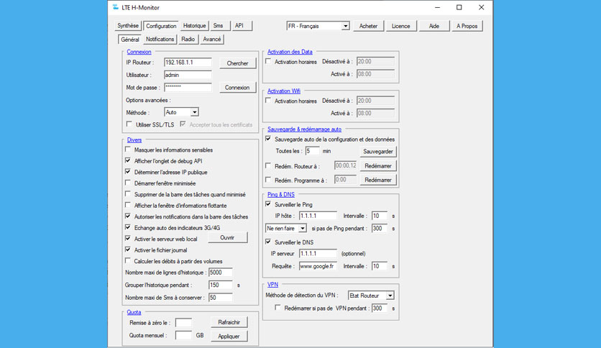The height and width of the screenshot is (348, 601).
Task: Click the Chercher router button
Action: (238, 63)
